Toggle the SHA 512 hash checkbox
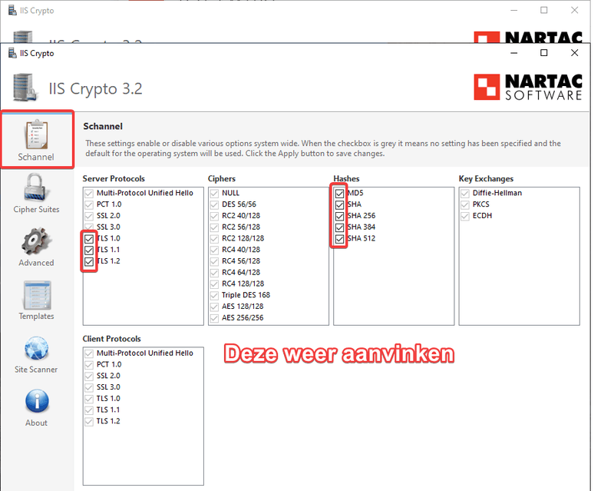This screenshot has height=491, width=614. tap(339, 239)
